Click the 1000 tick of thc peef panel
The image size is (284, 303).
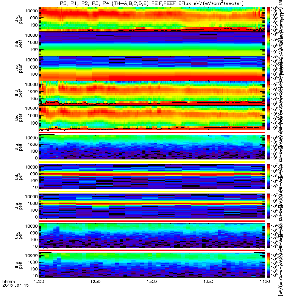[33, 67]
